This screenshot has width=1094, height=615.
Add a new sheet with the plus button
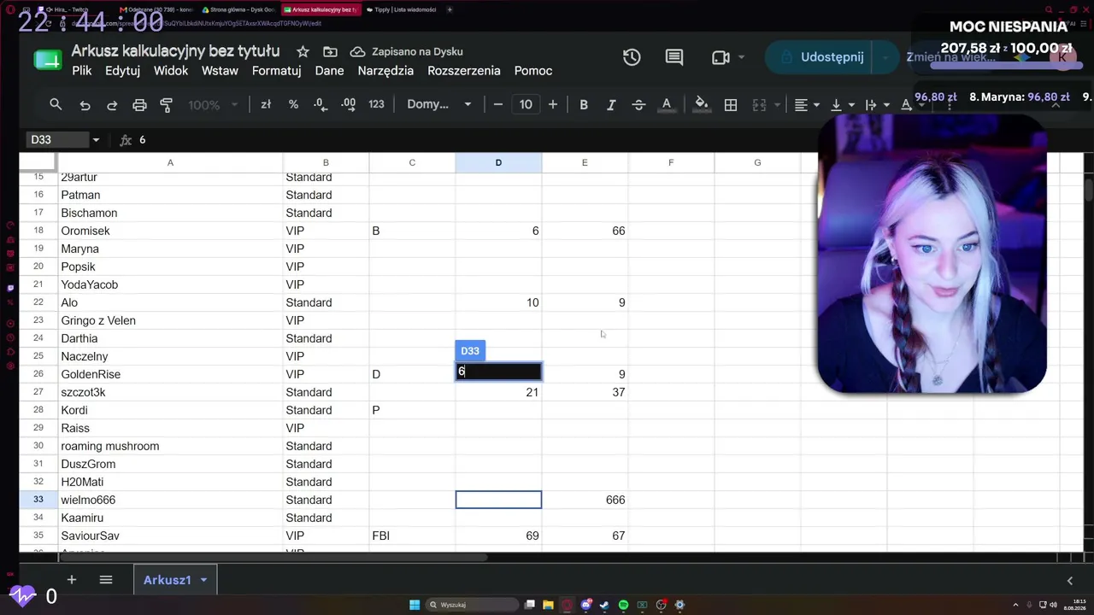72,580
